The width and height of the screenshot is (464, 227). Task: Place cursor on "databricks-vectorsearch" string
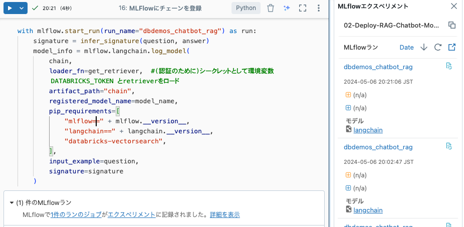pyautogui.click(x=114, y=141)
